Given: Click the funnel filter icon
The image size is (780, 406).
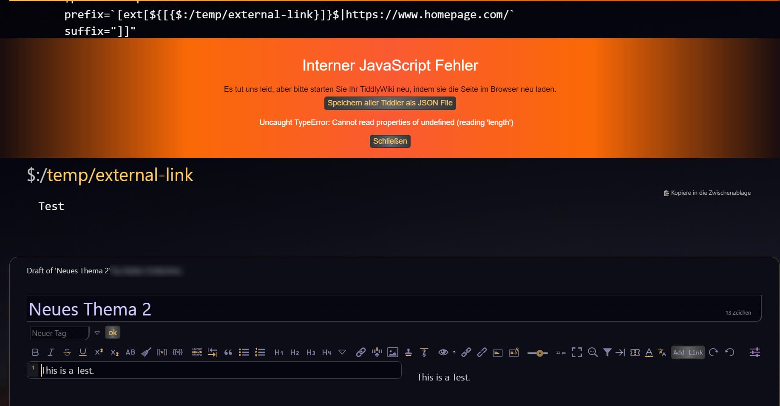Looking at the screenshot, I should pos(607,352).
